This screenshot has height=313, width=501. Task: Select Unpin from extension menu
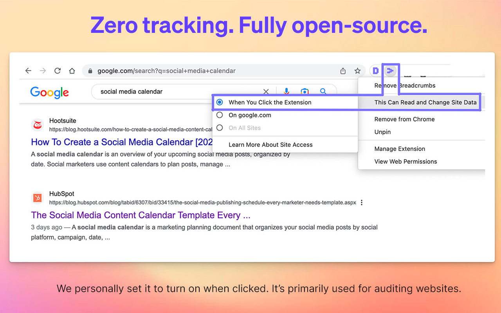[x=422, y=132]
